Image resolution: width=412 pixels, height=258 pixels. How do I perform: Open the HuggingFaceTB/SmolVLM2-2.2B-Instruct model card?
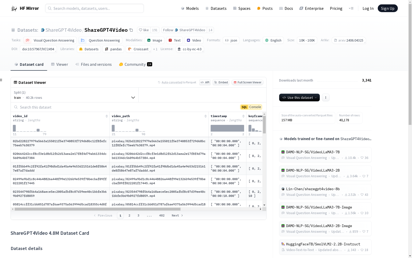click(325, 247)
